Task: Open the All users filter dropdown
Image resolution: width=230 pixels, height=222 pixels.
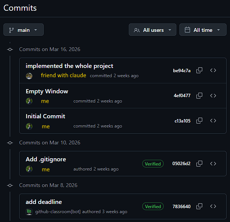Action: [x=153, y=30]
